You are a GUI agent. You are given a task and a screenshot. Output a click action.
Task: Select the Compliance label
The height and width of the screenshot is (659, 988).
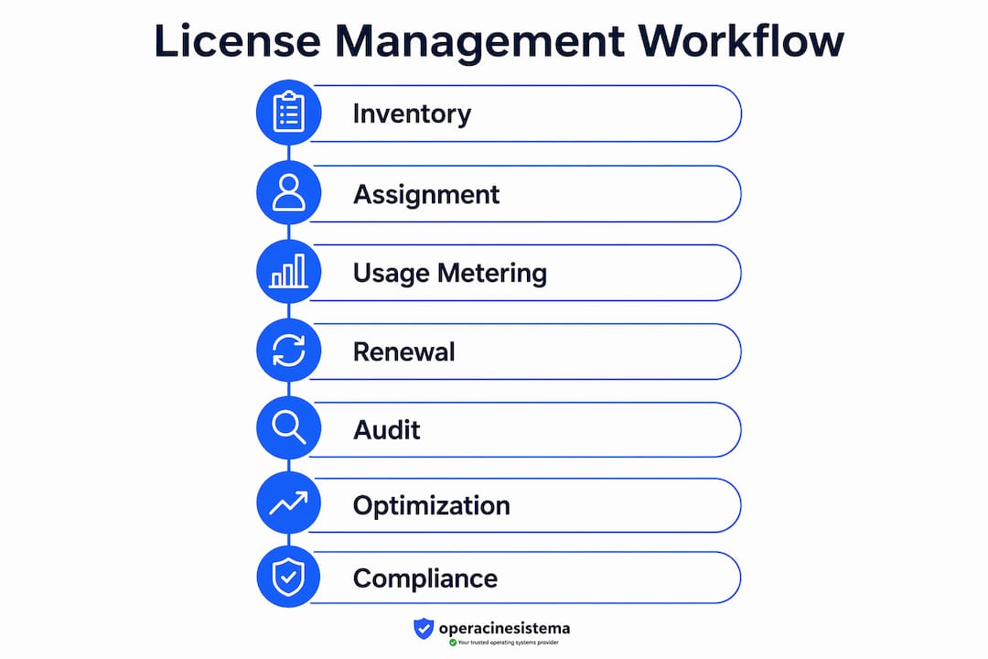click(x=425, y=578)
